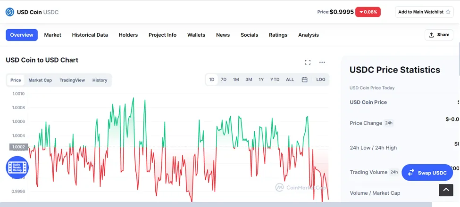460x207 pixels.
Task: Open the Analysis tab
Action: coord(309,35)
